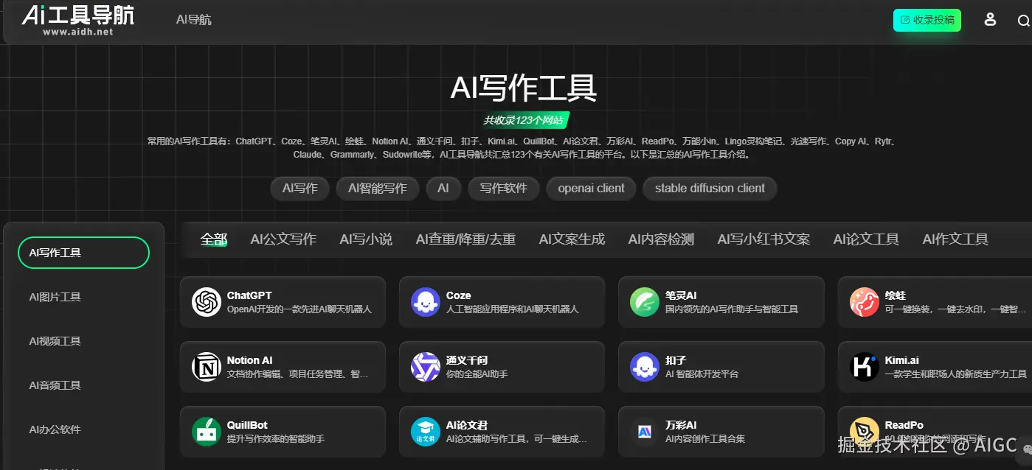Click the Ai工具导航 site logo
This screenshot has height=470, width=1032.
[78, 18]
